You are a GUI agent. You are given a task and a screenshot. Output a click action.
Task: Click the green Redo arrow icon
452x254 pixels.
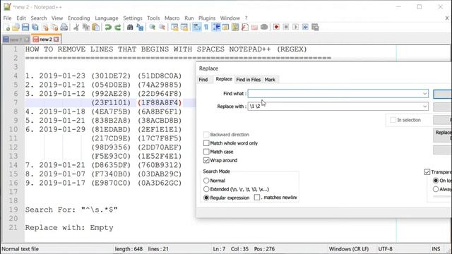118,28
